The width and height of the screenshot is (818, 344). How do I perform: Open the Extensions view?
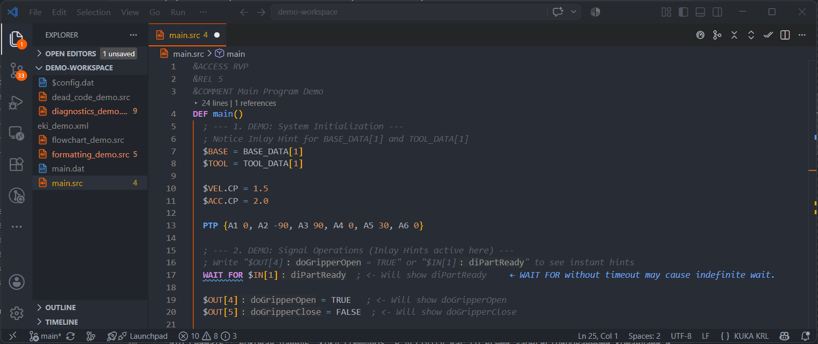[x=16, y=164]
